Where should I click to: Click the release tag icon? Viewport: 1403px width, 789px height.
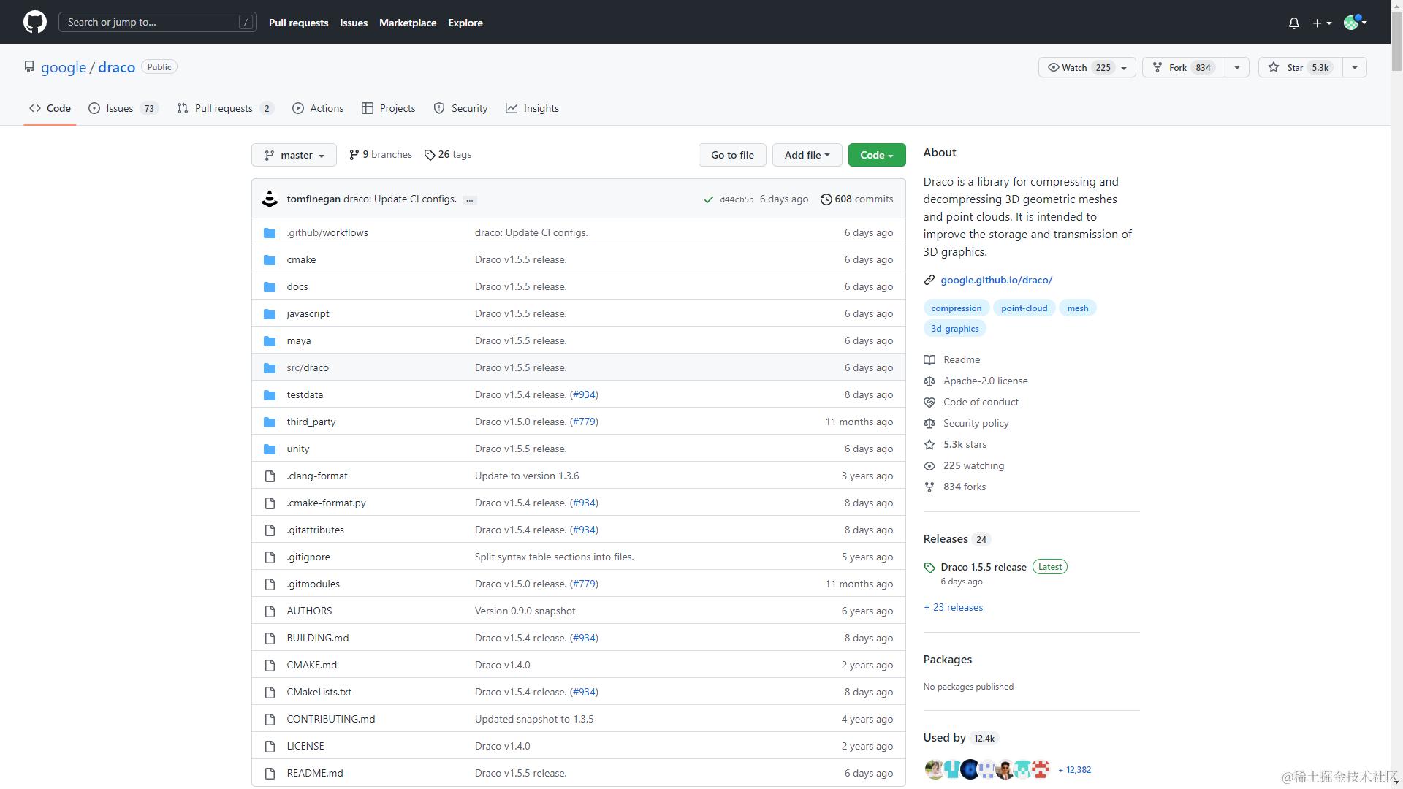(x=929, y=568)
